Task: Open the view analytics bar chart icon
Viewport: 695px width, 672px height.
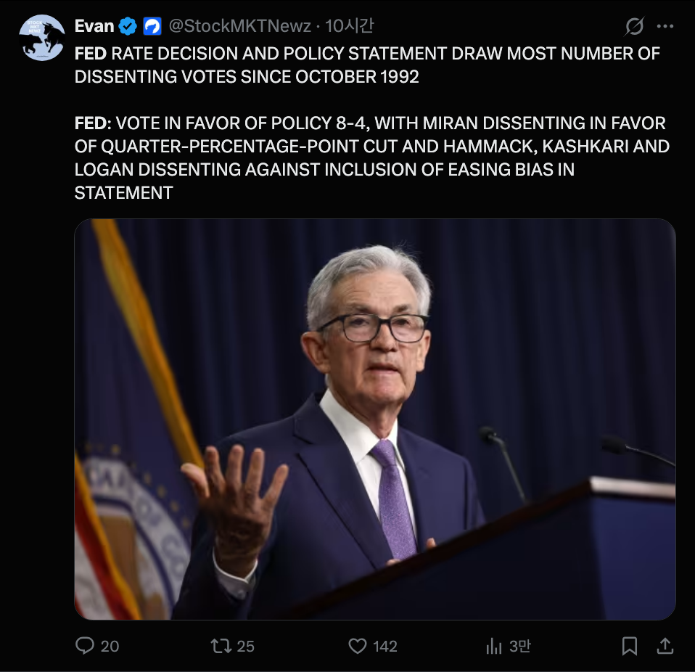Action: (x=494, y=645)
